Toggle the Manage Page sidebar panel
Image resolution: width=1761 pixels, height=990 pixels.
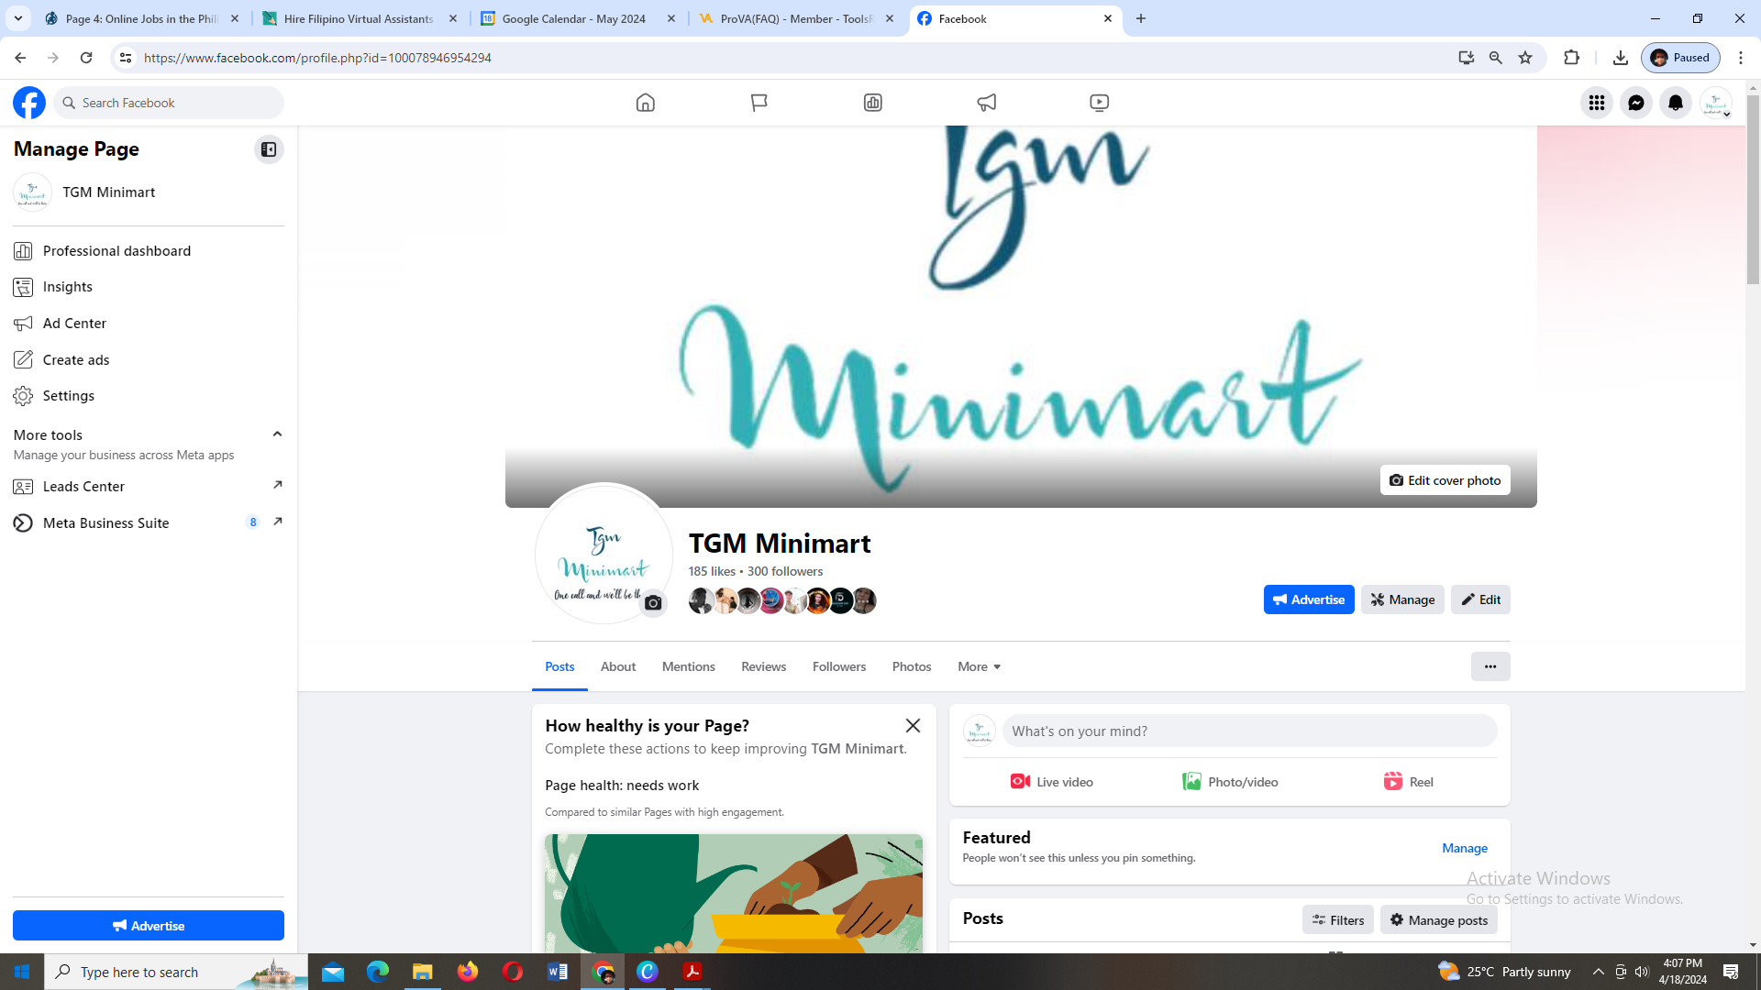pos(268,149)
